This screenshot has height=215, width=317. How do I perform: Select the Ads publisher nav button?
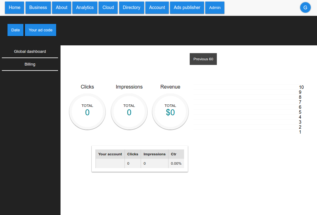click(187, 8)
